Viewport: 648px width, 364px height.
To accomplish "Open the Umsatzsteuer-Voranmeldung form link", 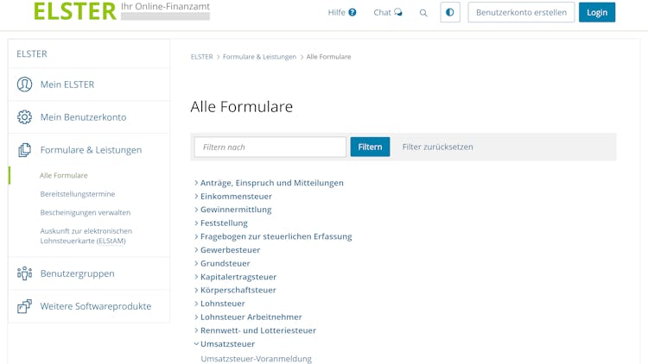I will [257, 359].
